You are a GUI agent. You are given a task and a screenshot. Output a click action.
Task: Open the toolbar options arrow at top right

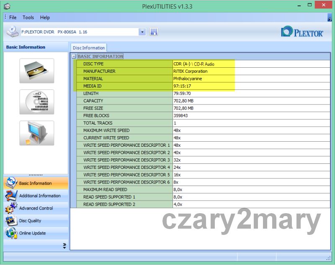tap(330, 18)
